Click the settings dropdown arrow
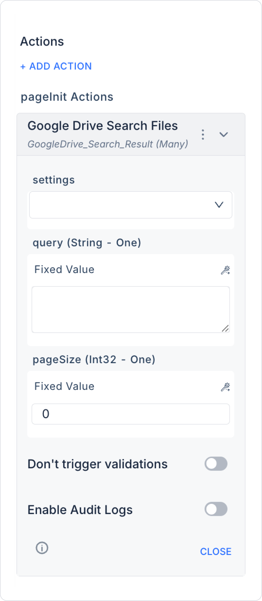This screenshot has height=601, width=262. [219, 205]
